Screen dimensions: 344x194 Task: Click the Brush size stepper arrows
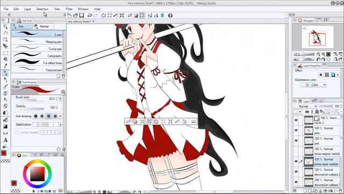[x=57, y=99]
